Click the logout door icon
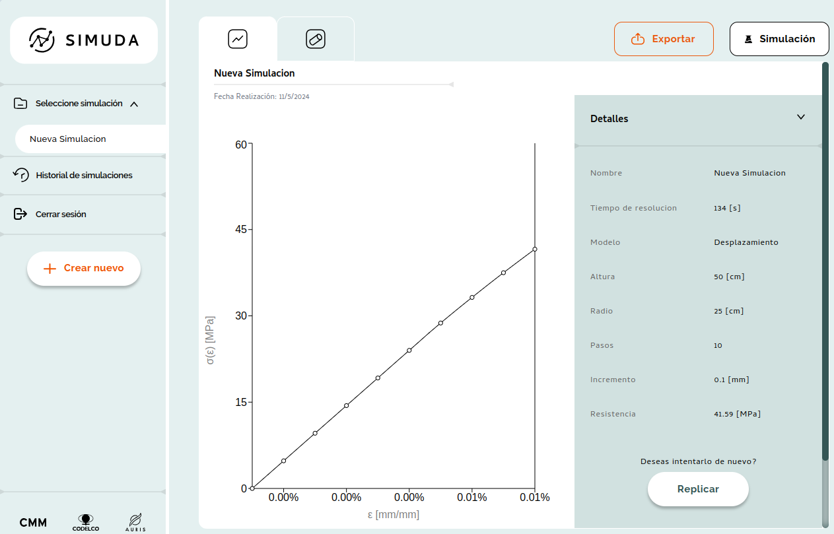 (x=20, y=214)
